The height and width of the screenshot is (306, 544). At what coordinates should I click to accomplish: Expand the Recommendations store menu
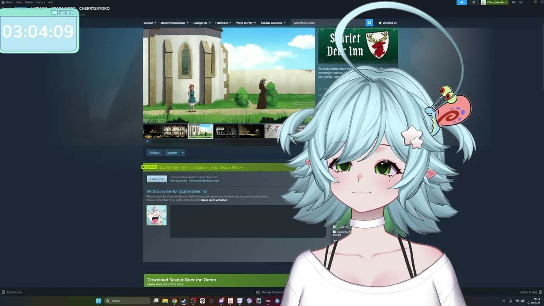(x=175, y=23)
